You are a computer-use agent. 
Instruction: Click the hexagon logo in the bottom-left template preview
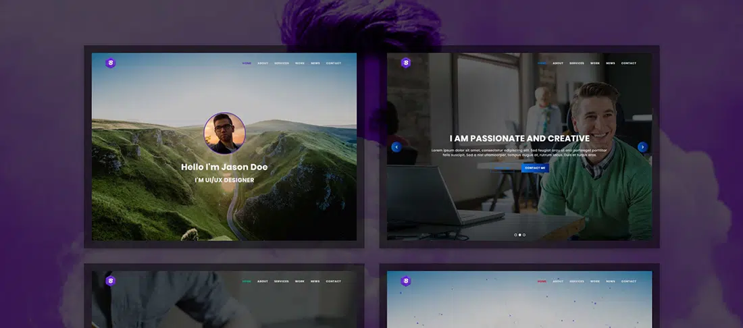pos(111,281)
